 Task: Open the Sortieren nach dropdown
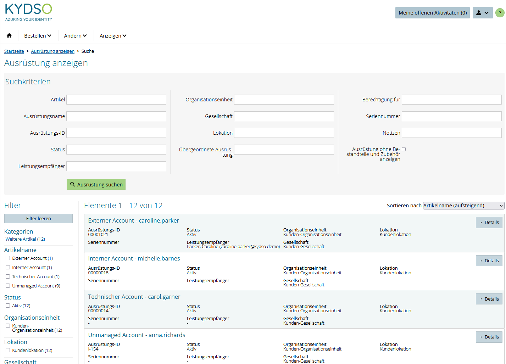coord(463,205)
